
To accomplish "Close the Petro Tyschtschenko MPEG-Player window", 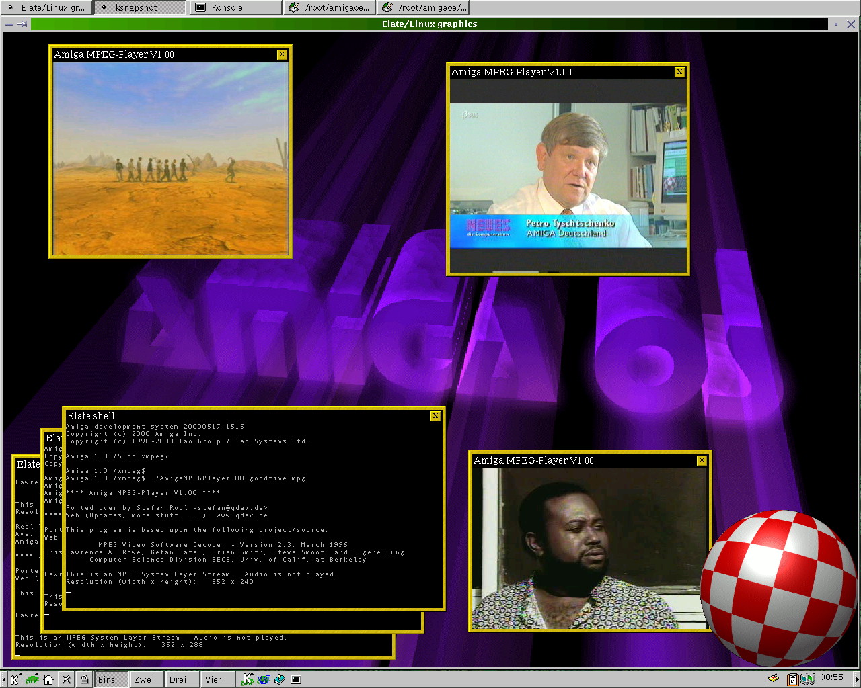I will 679,72.
